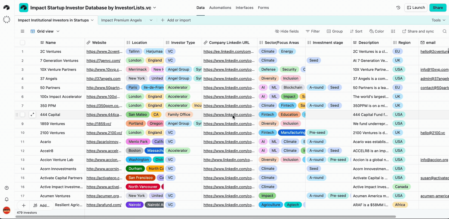Check the select-all header checkbox
The image size is (449, 219).
[23, 43]
